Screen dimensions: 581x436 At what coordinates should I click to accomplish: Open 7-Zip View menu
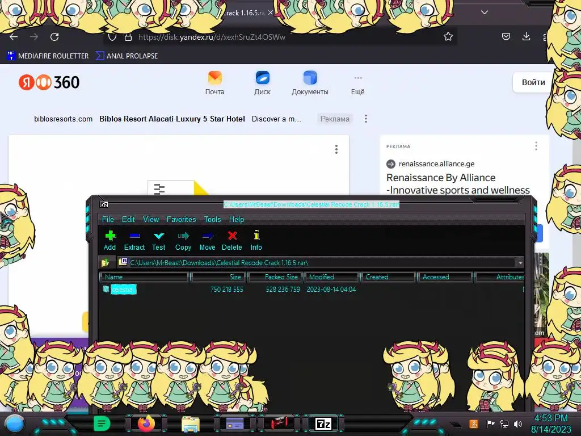coord(151,219)
